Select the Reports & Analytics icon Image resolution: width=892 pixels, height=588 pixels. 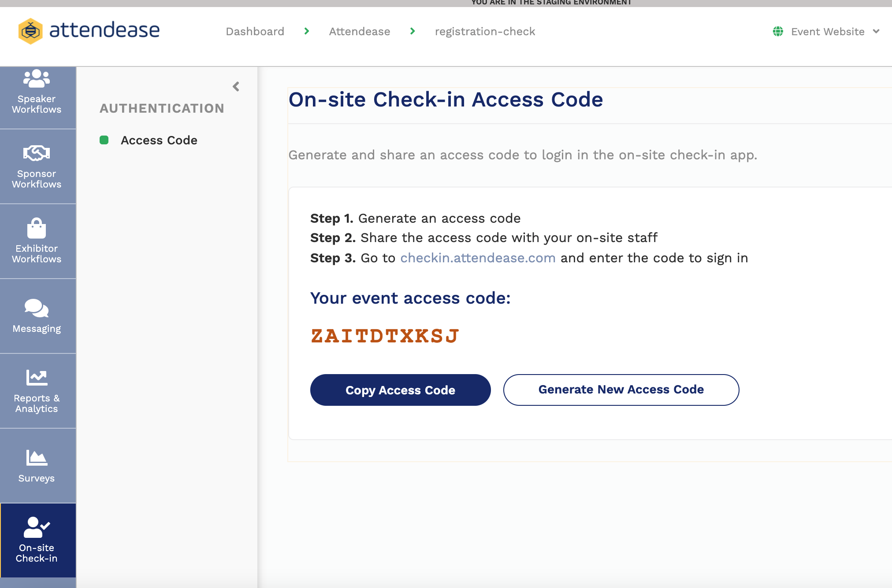tap(37, 391)
